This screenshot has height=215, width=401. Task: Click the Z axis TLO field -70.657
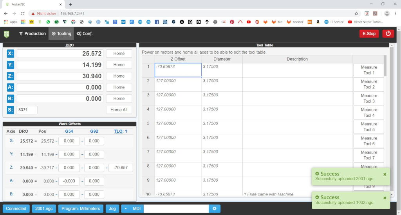point(121,168)
